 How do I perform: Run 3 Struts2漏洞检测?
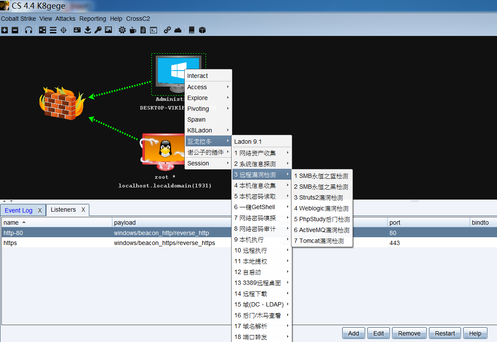tap(322, 197)
